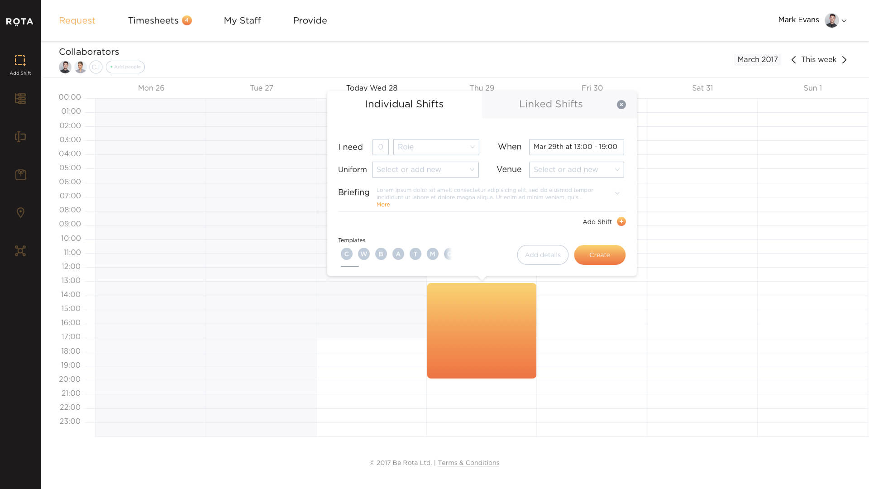The width and height of the screenshot is (869, 489).
Task: Open the venue location pin sidebar icon
Action: coord(20,212)
